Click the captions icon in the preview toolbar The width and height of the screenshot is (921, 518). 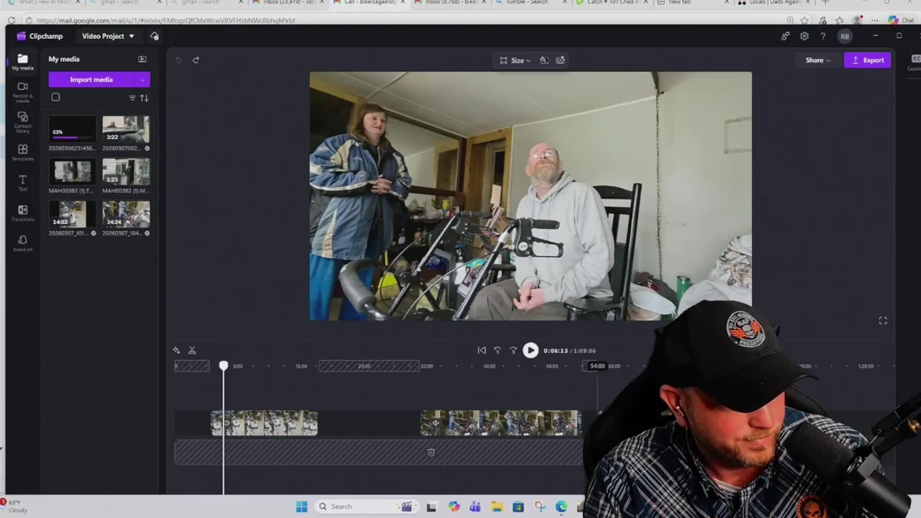pyautogui.click(x=561, y=60)
